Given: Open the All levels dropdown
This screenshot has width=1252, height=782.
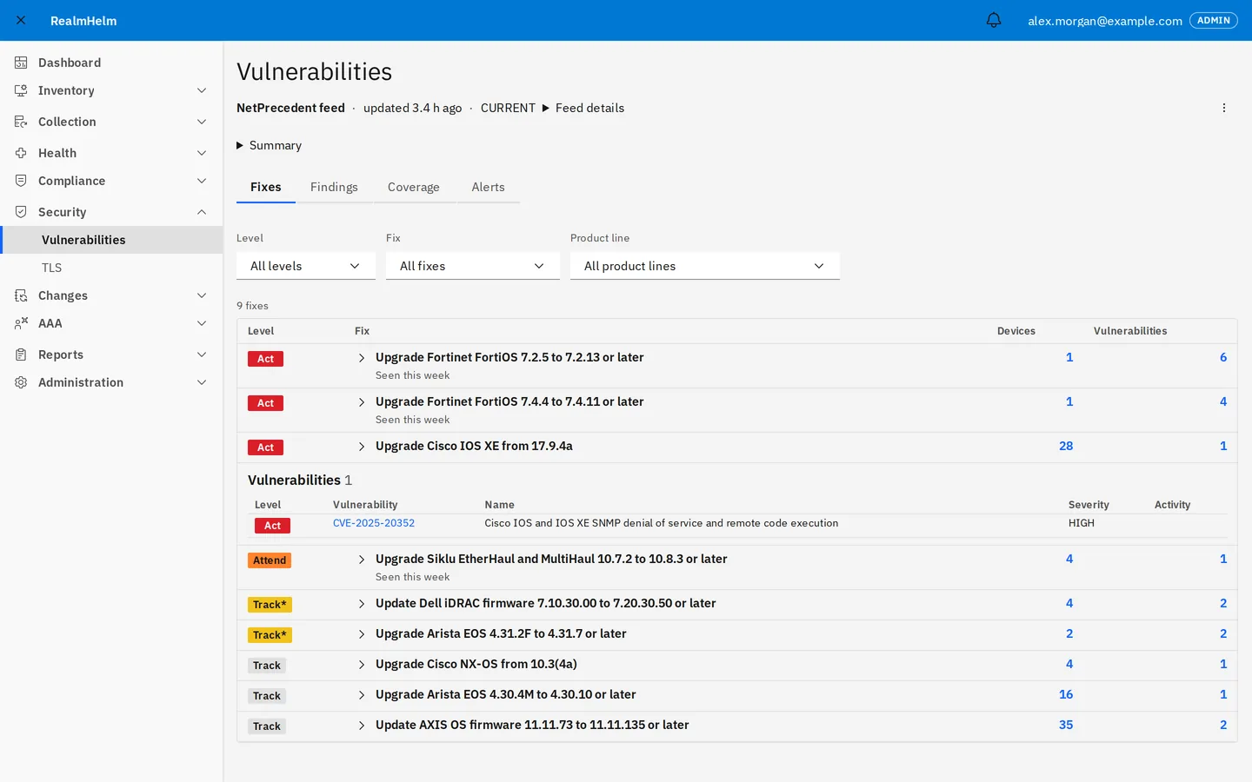Looking at the screenshot, I should pyautogui.click(x=306, y=266).
